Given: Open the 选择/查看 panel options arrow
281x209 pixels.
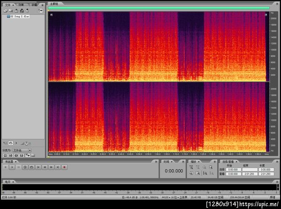Looking at the screenshot, I should 276,161.
